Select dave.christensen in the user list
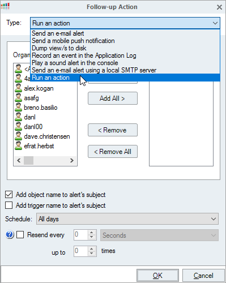Image resolution: width=226 pixels, height=283 pixels. [47, 136]
